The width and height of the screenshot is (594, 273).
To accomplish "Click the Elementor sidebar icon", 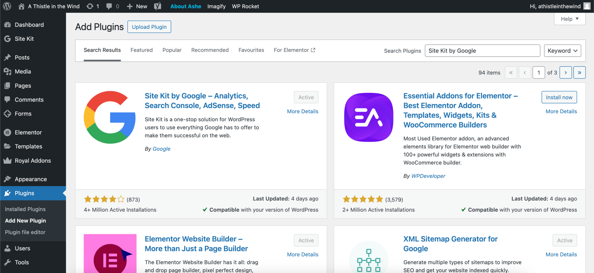I will coord(7,132).
